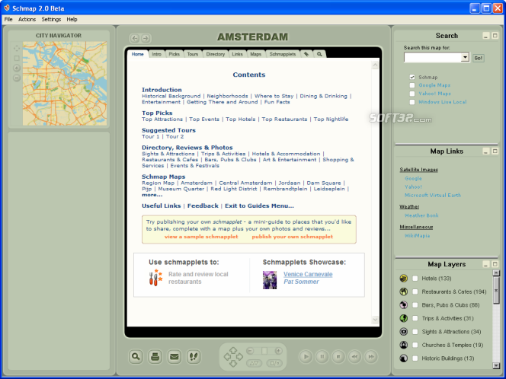
Task: Click the footprints tour icon
Action: pyautogui.click(x=194, y=357)
